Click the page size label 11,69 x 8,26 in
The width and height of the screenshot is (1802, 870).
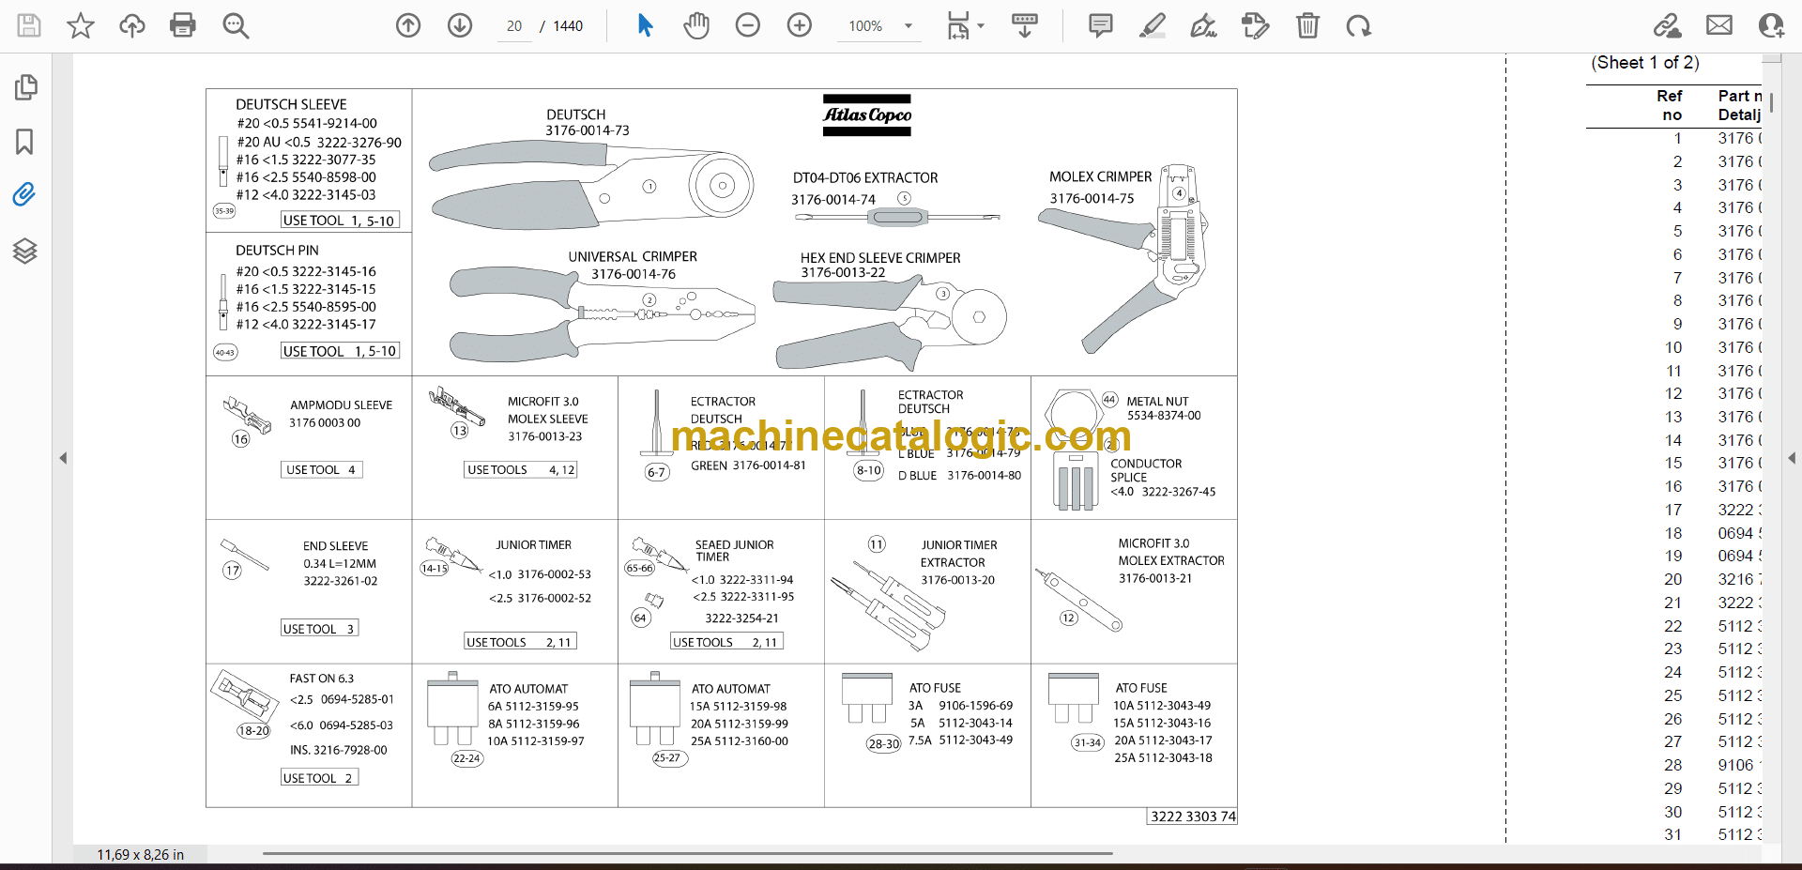click(x=141, y=854)
